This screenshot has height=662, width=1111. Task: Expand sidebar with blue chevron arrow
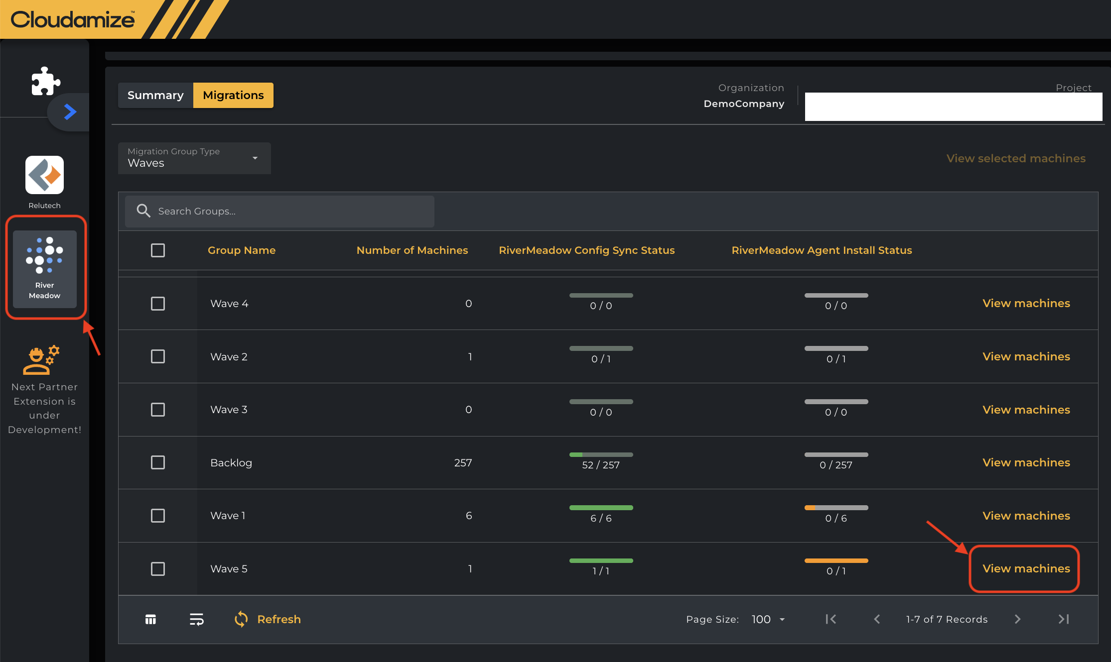click(70, 111)
